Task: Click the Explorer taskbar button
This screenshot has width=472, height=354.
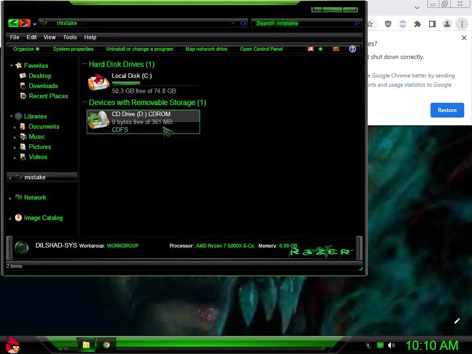Action: tap(86, 345)
